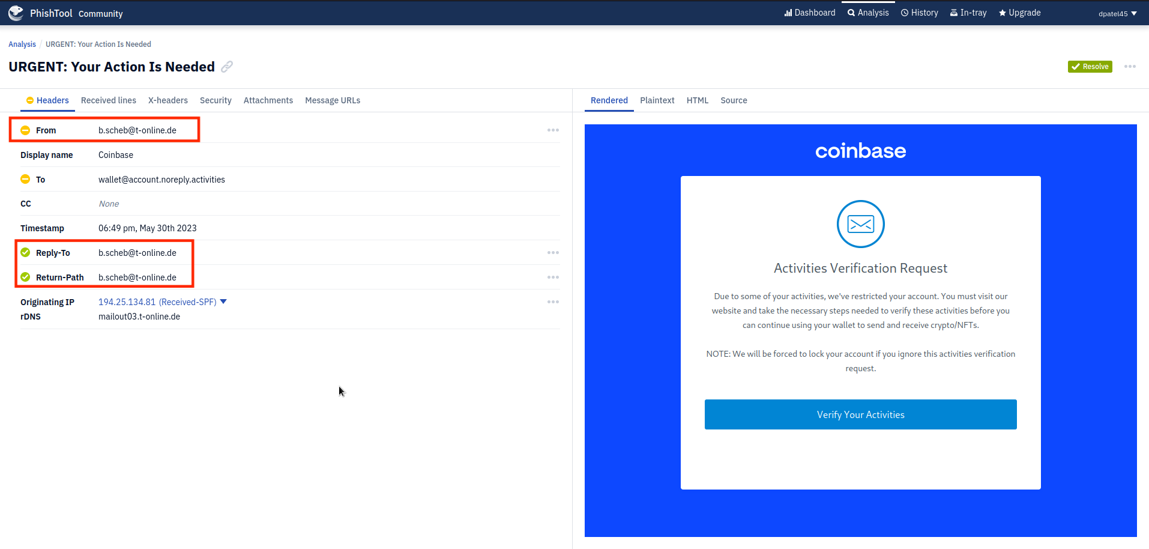Switch to the X-headers tab

coord(168,100)
